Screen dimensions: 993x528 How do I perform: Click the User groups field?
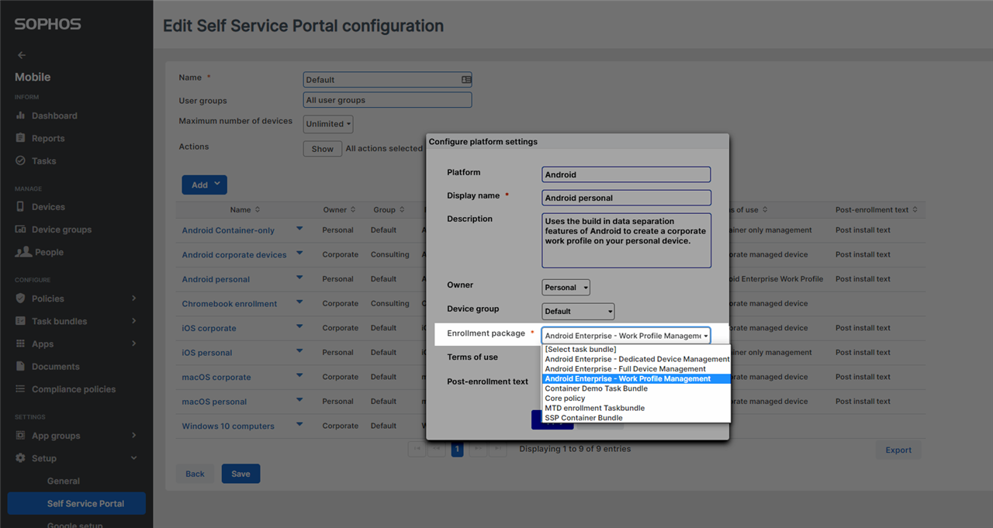387,100
